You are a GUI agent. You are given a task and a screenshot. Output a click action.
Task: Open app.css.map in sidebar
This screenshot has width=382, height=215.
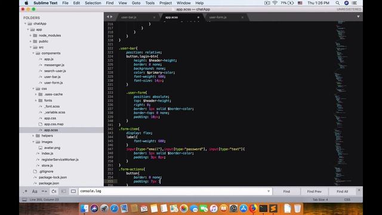[x=54, y=124]
